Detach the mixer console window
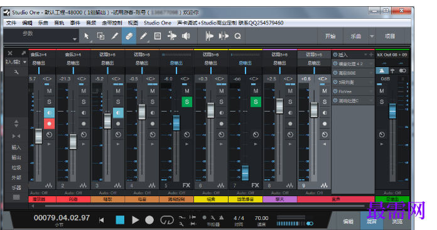 coord(23,53)
